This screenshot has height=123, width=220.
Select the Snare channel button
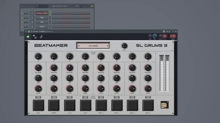42,27
